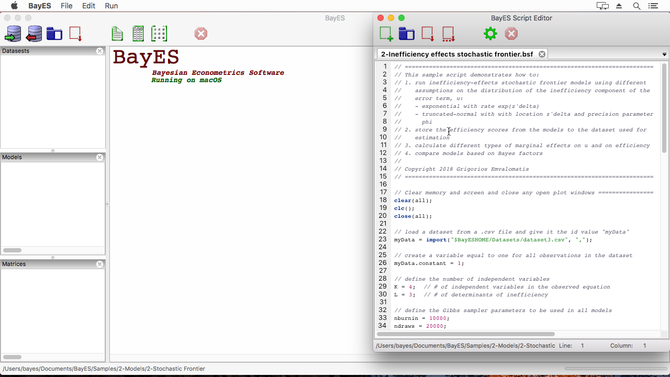The width and height of the screenshot is (670, 377).
Task: Click the red stop icon in main toolbar
Action: (201, 34)
